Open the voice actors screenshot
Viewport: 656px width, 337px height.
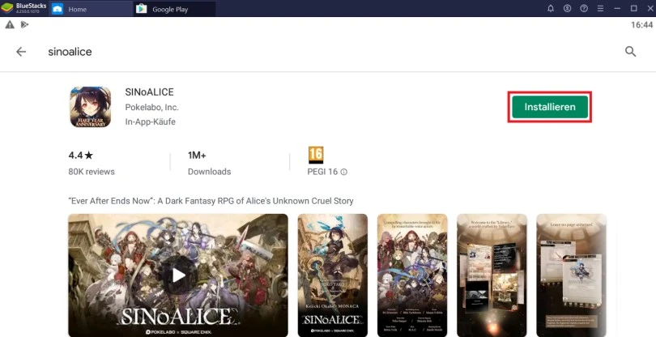(412, 275)
